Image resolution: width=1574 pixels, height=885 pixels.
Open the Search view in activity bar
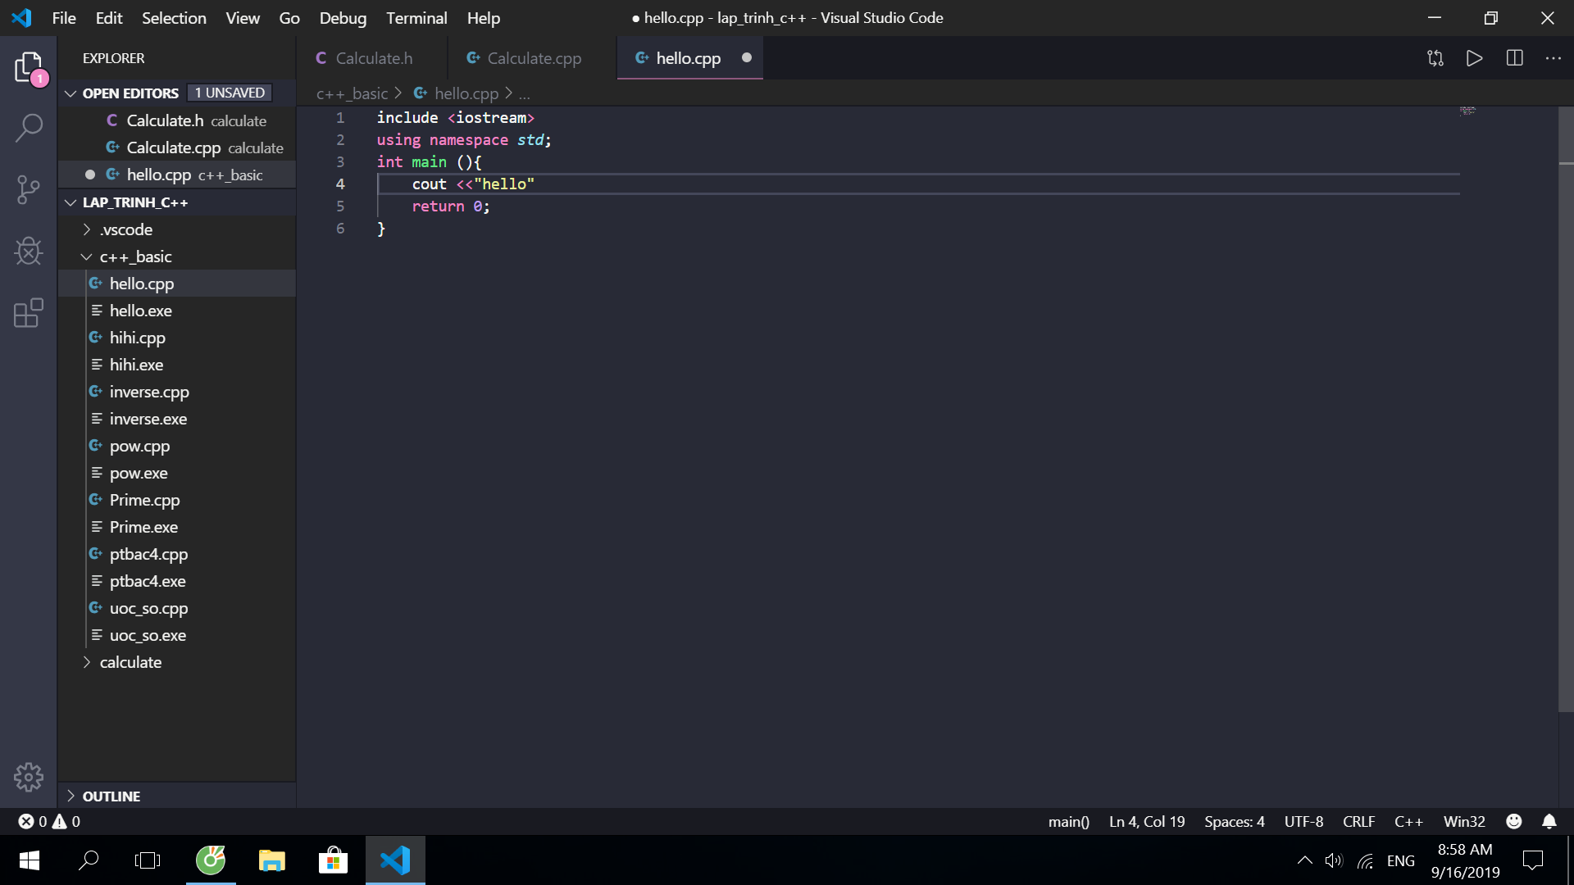click(x=29, y=128)
